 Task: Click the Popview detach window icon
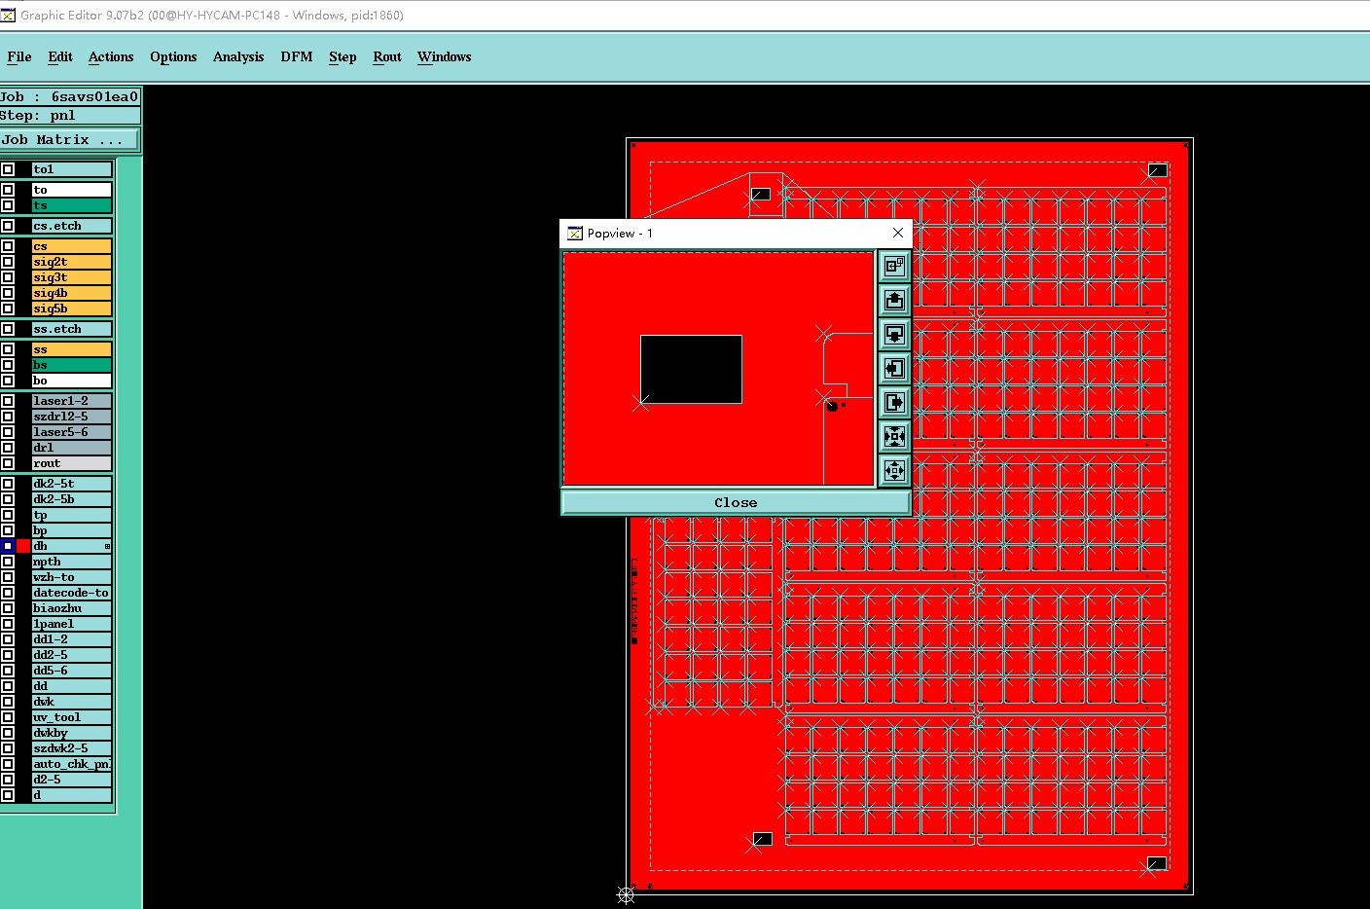tap(894, 266)
